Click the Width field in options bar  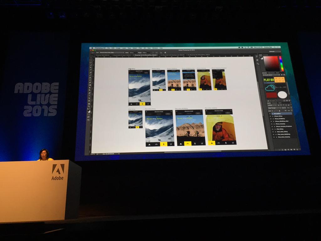tap(133, 53)
